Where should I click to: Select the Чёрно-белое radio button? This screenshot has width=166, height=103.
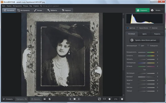[137, 28]
